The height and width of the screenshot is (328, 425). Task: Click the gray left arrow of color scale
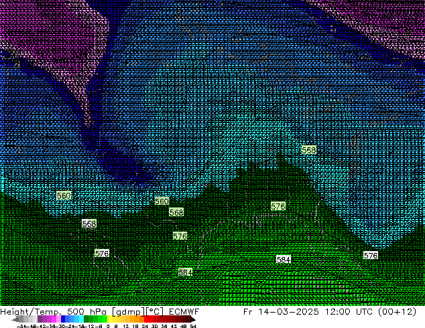point(15,319)
